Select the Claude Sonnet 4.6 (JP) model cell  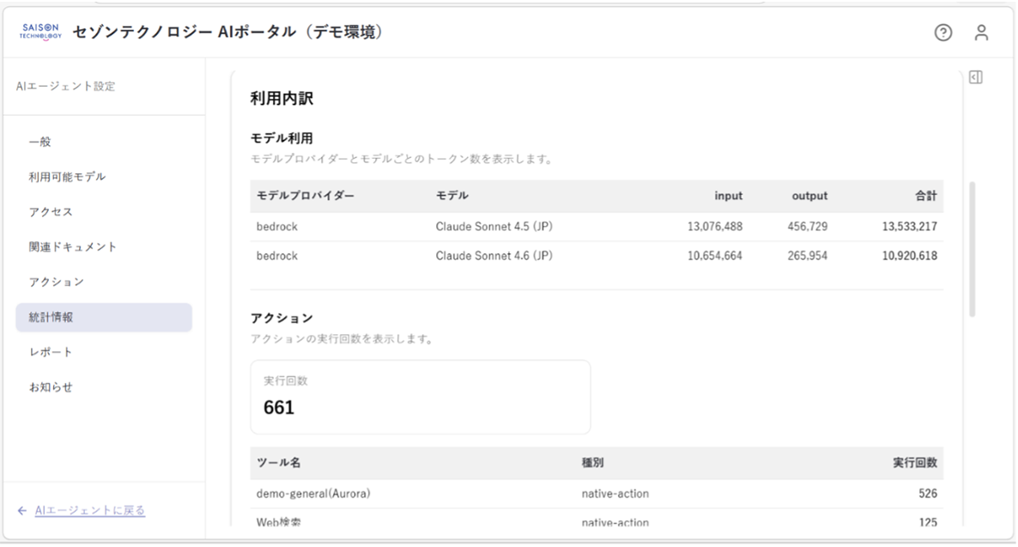[x=494, y=256]
